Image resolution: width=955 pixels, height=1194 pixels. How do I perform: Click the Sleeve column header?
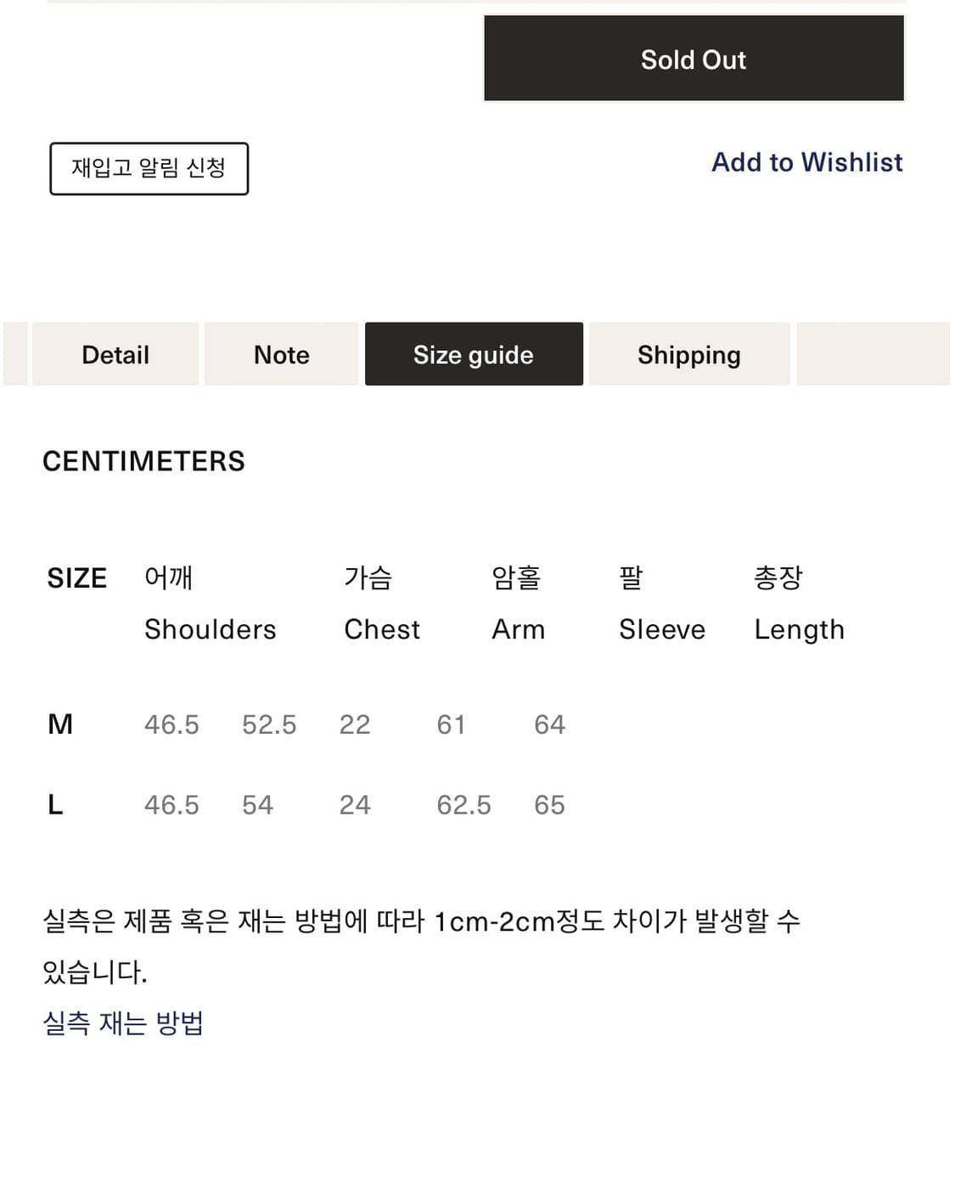[661, 629]
